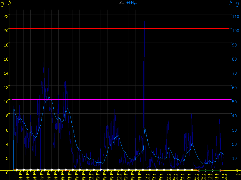Screen dimensions: 241x180
Task: Click the 1.1.2019 date label
Action: click(x=147, y=175)
